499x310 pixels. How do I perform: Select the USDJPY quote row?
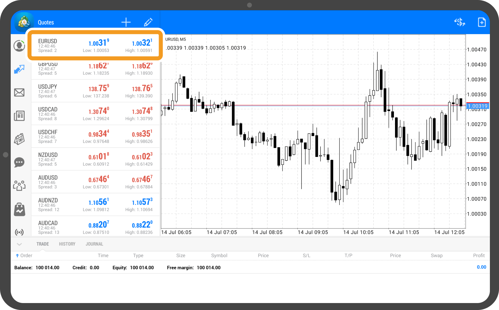tap(95, 91)
